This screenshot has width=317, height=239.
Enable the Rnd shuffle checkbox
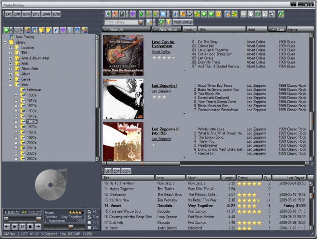click(x=89, y=222)
